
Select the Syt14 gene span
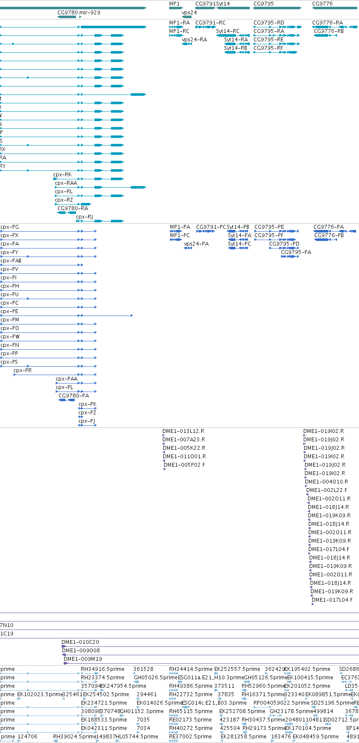pos(233,8)
